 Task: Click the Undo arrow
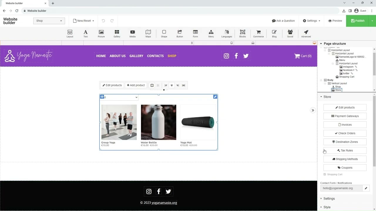click(x=103, y=21)
